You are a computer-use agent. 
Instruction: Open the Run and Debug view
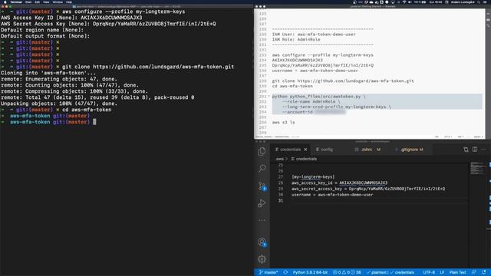tap(262, 203)
